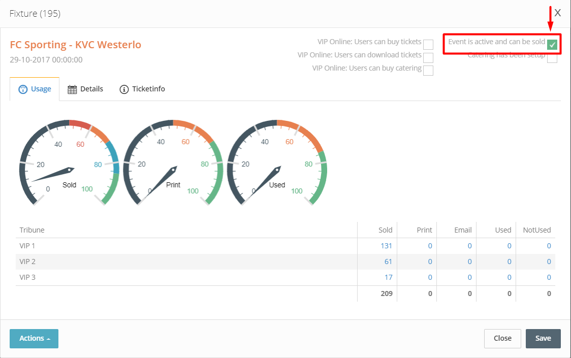Close the Fixture dialog with the X

click(557, 13)
